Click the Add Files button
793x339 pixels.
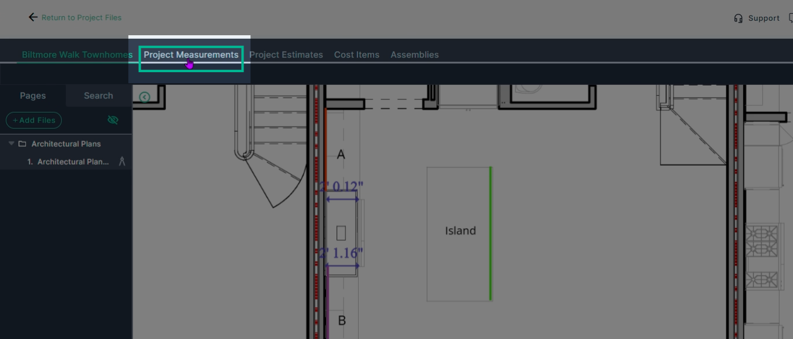(34, 120)
